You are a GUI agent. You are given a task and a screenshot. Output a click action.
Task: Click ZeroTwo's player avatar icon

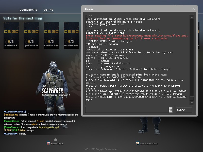(48, 143)
